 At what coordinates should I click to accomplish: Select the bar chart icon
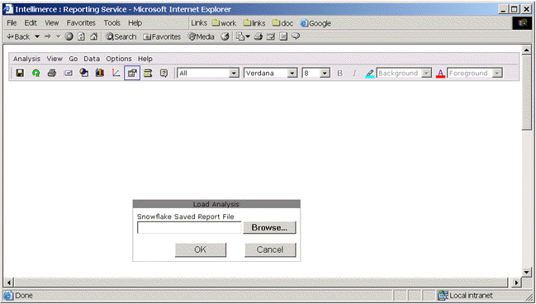pyautogui.click(x=100, y=73)
